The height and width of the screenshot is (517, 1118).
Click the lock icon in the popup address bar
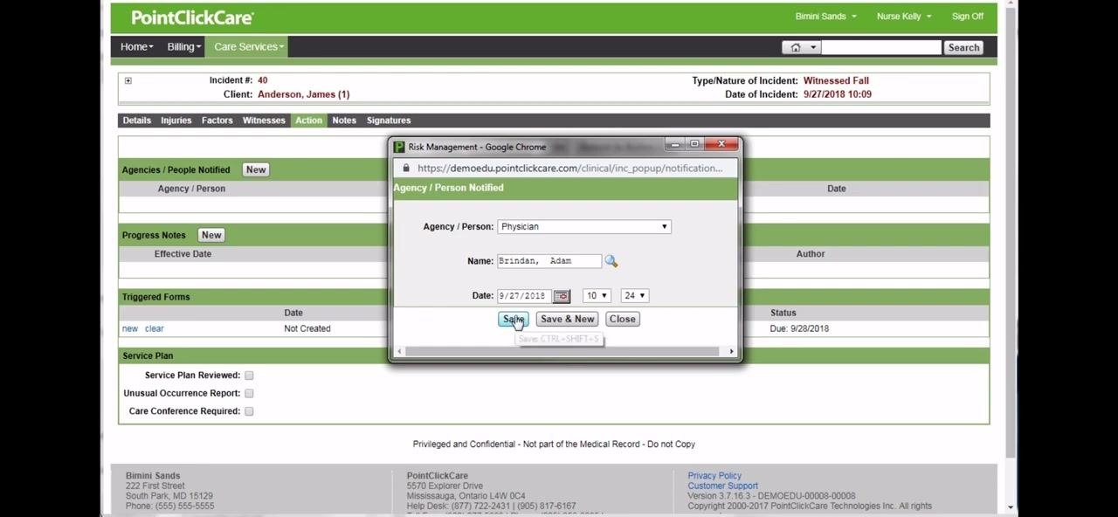pyautogui.click(x=406, y=169)
